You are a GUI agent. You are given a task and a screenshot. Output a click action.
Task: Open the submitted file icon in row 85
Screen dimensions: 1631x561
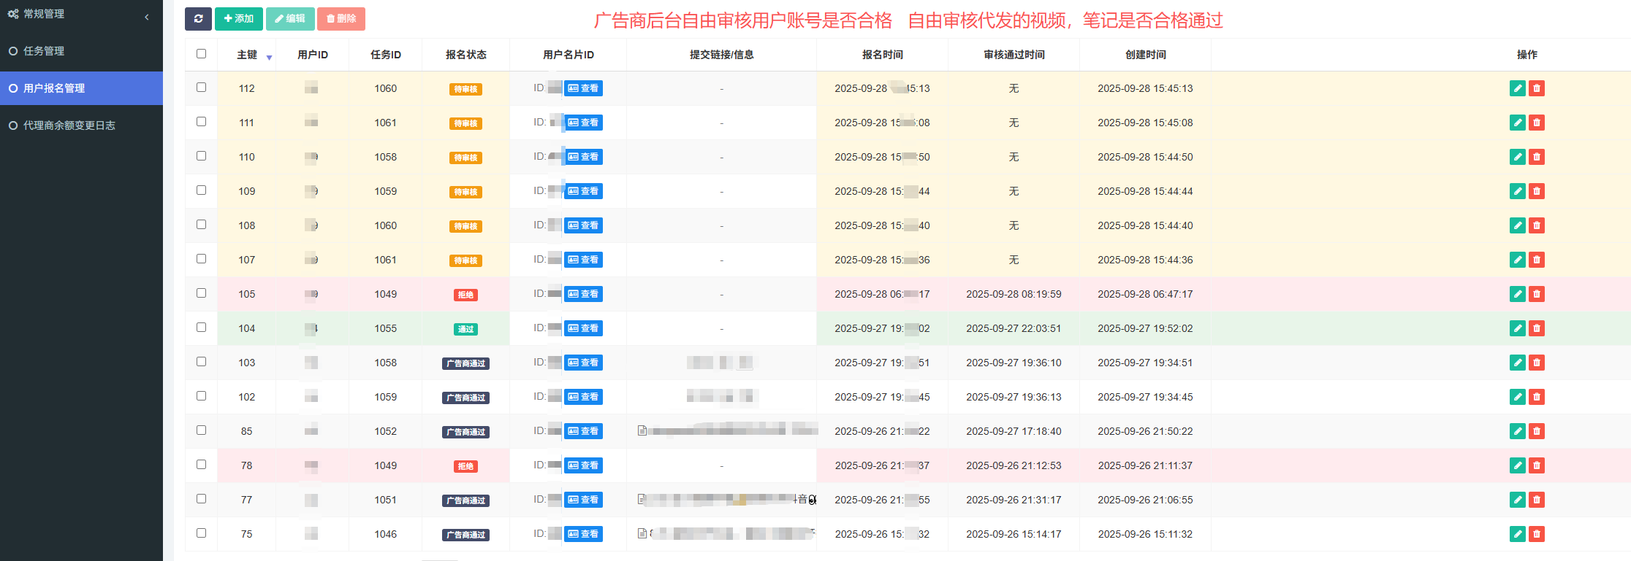click(642, 431)
